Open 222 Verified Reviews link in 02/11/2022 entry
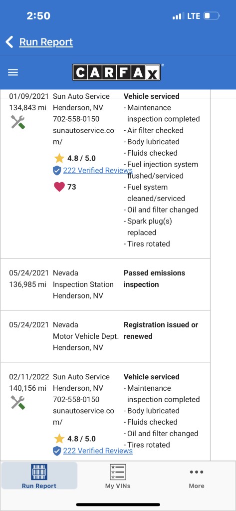Screen dimensions: 236x511 point(98,451)
